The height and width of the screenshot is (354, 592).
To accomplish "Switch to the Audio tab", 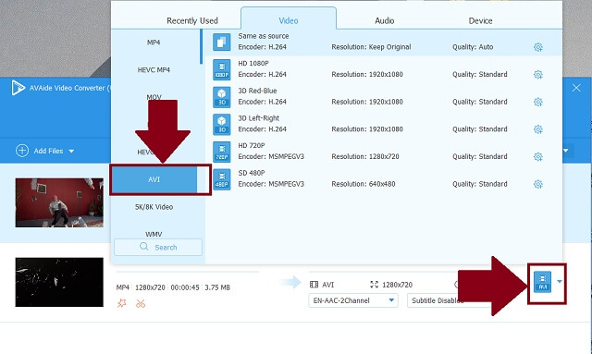I will [x=385, y=20].
